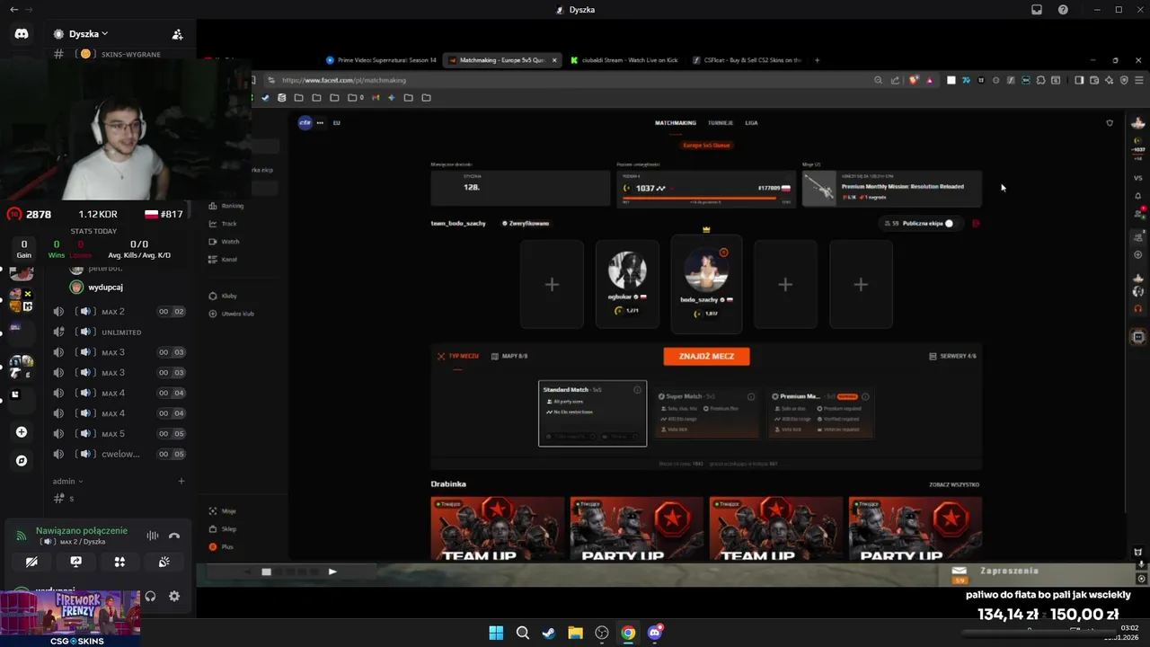
Task: Switch to Prime Video Supernatural browser tab
Action: [381, 60]
